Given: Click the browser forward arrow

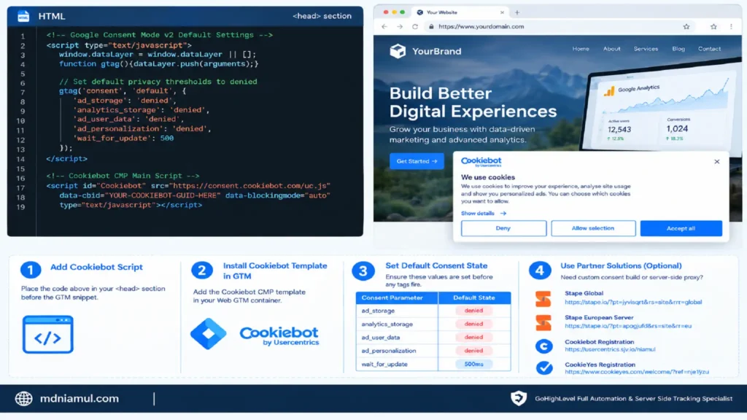Looking at the screenshot, I should (400, 27).
